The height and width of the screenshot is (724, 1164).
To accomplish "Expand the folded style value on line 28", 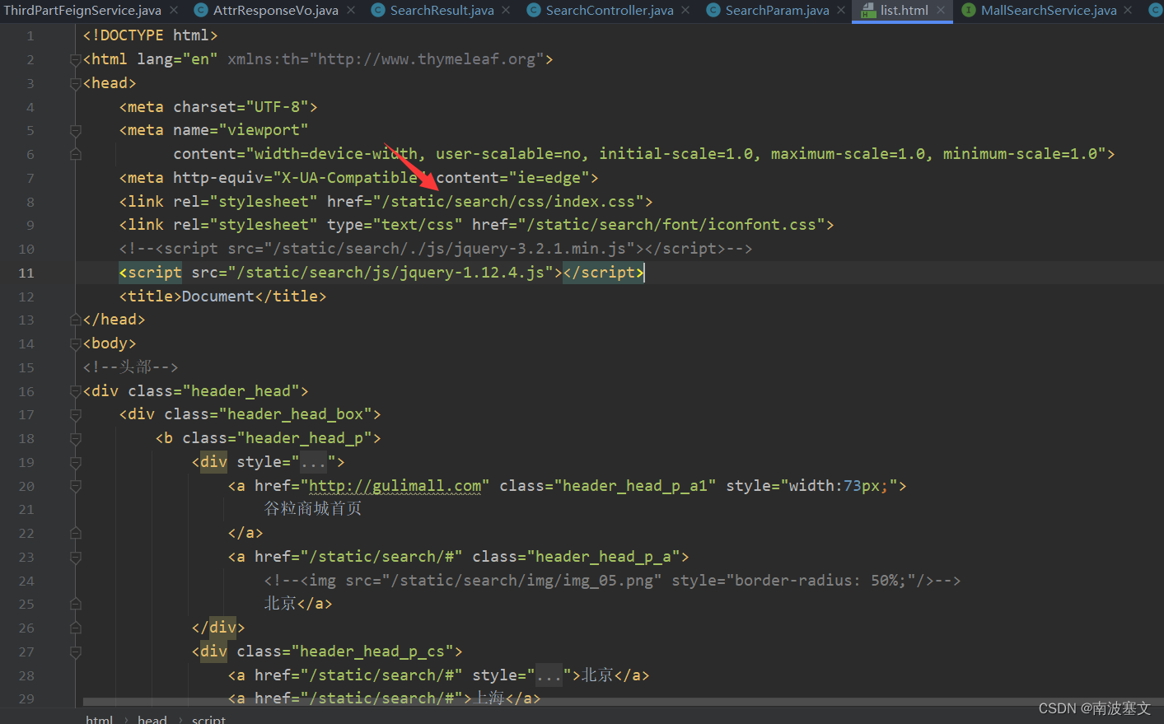I will click(549, 675).
